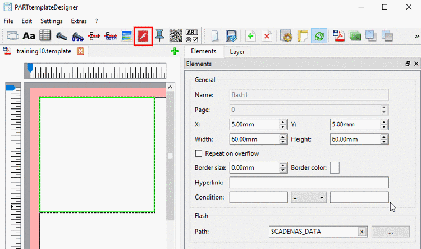The height and width of the screenshot is (249, 421).
Task: Add a new page with the green plus icon
Action: click(x=250, y=36)
